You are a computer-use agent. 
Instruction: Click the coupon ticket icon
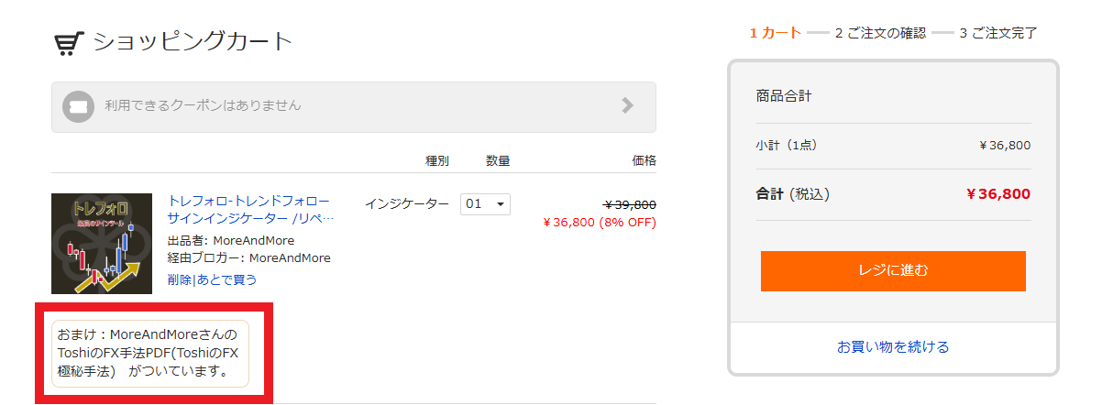(79, 106)
